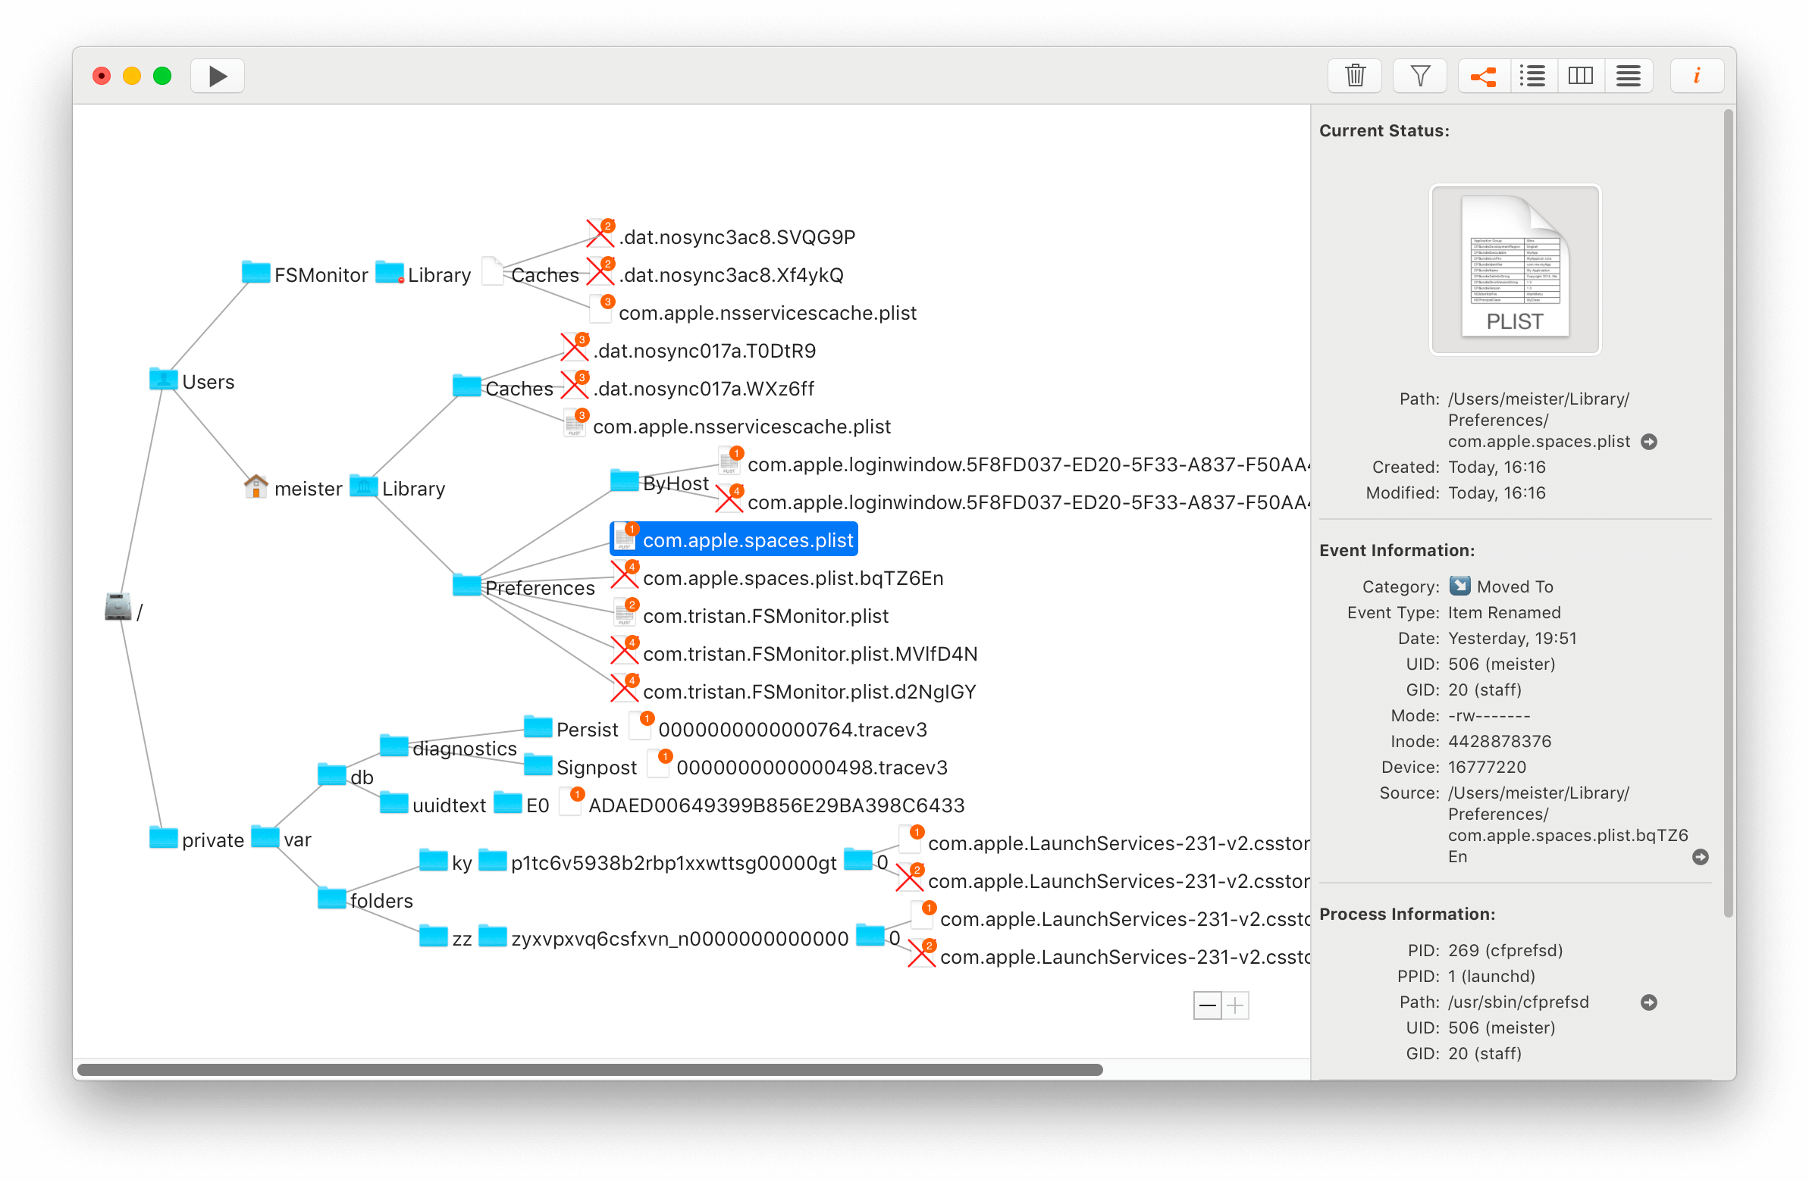
Task: Click the reveal arrow next to /usr/sbin/cfprefsd
Action: pyautogui.click(x=1648, y=1002)
